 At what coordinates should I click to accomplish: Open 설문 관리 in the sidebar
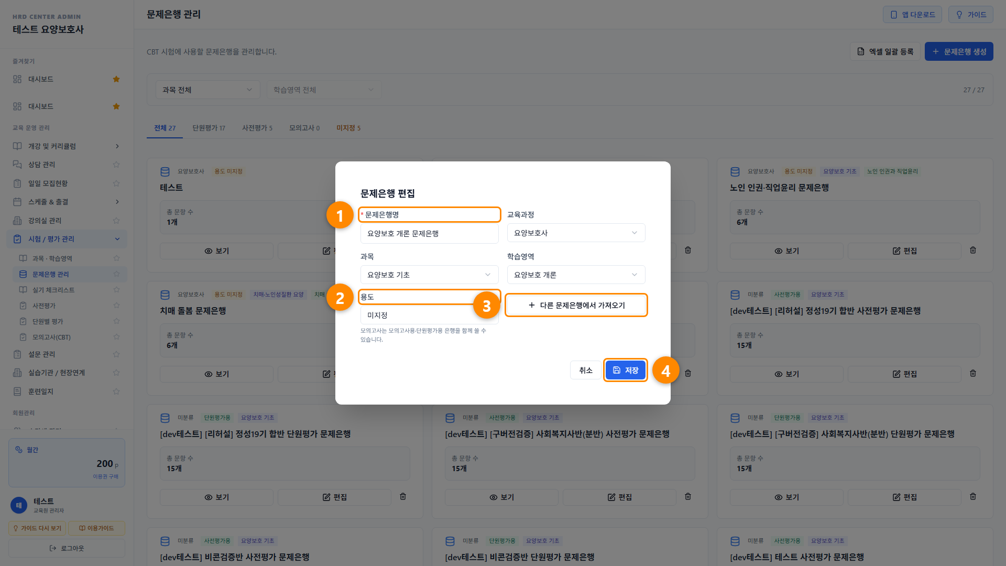pos(41,354)
